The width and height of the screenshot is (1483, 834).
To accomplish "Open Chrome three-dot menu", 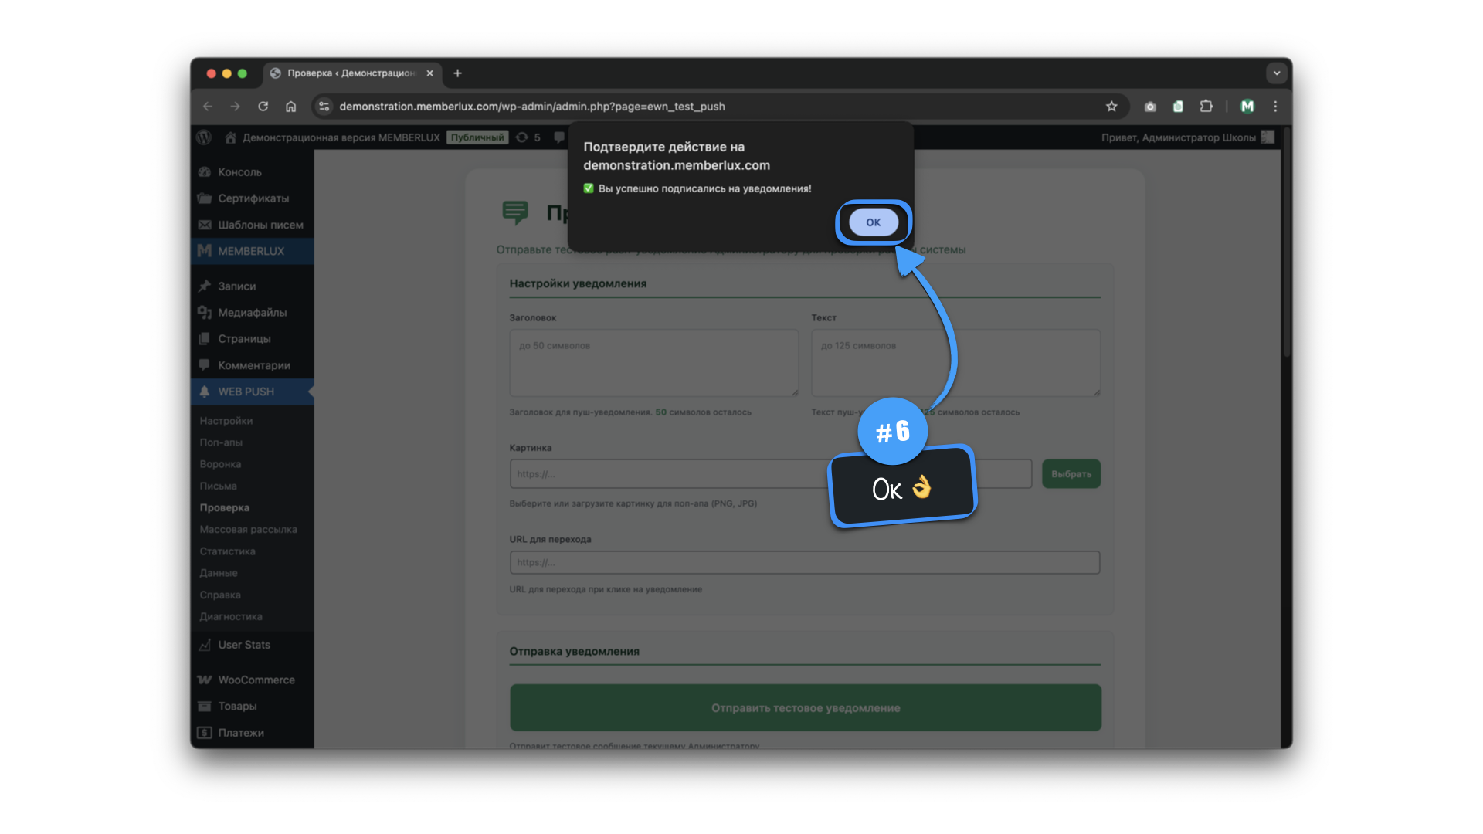I will tap(1275, 107).
